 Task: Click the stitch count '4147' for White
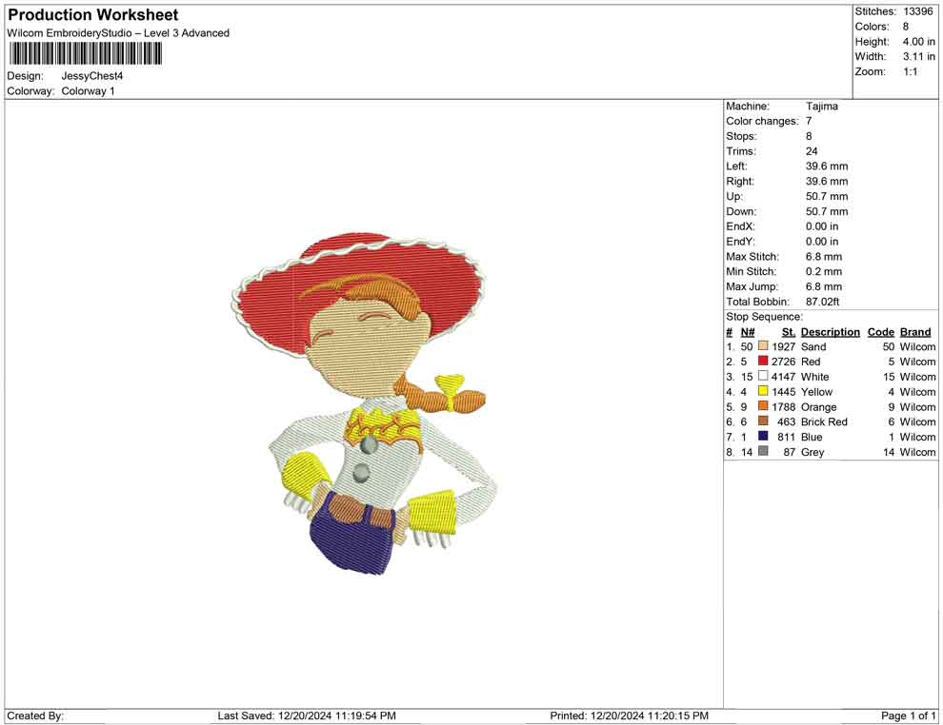tap(784, 377)
